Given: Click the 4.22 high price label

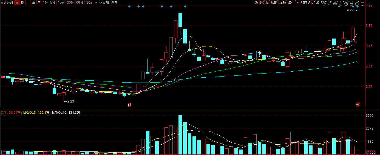Looking at the screenshot, I should tap(350, 10).
